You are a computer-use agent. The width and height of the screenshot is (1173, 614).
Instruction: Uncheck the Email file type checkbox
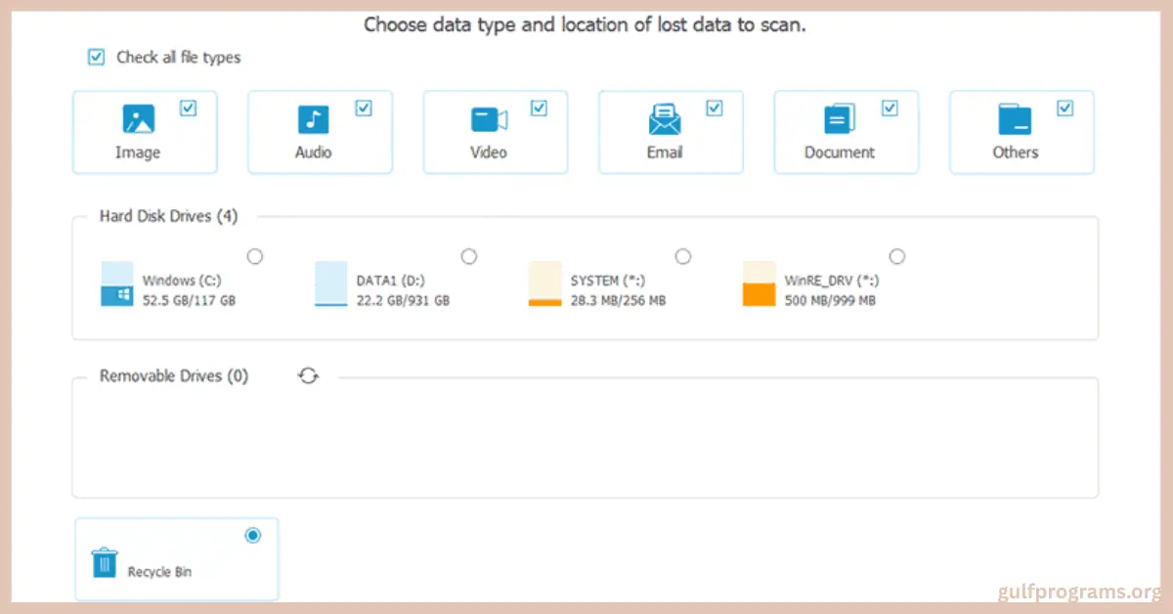pos(715,109)
